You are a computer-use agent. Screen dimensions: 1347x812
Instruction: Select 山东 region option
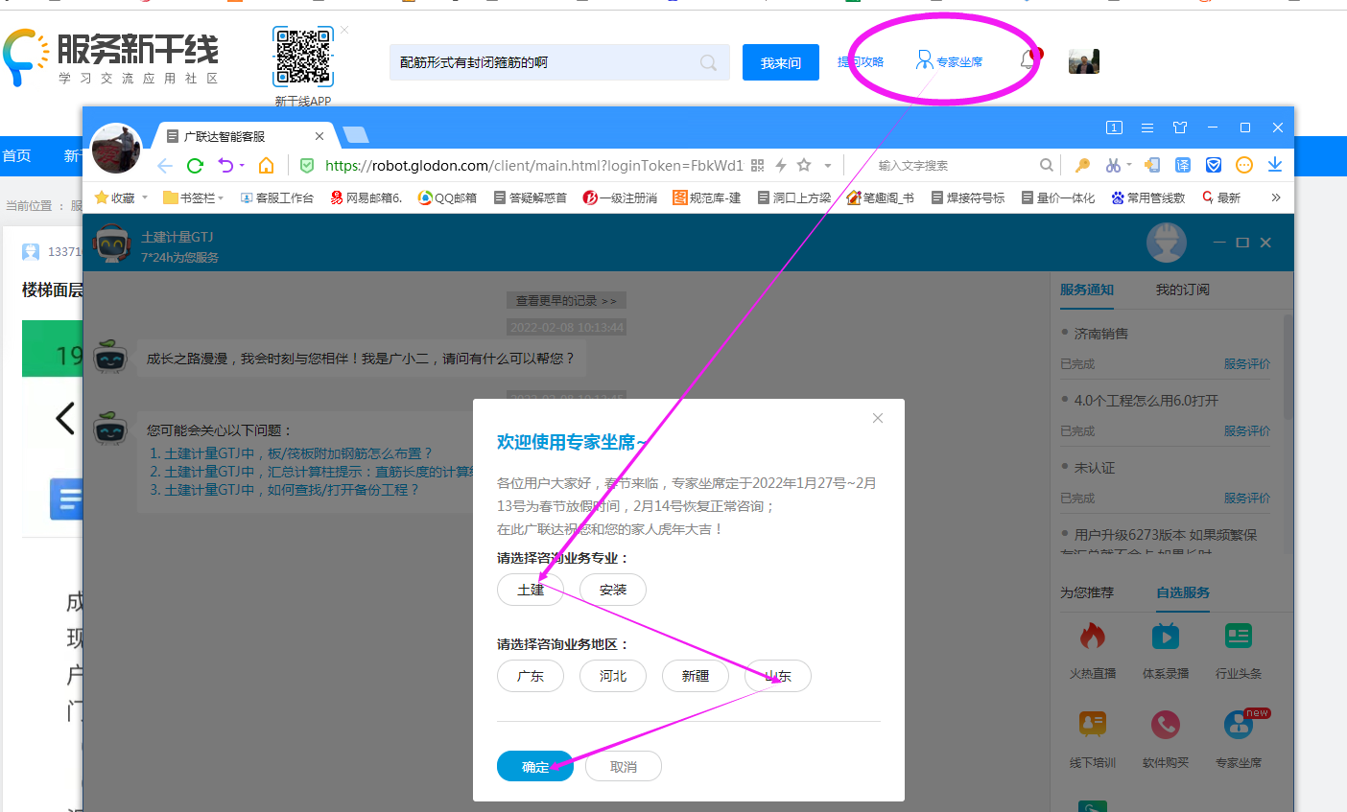778,676
